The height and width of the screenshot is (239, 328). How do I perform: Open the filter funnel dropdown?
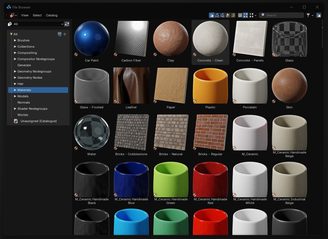click(x=310, y=15)
